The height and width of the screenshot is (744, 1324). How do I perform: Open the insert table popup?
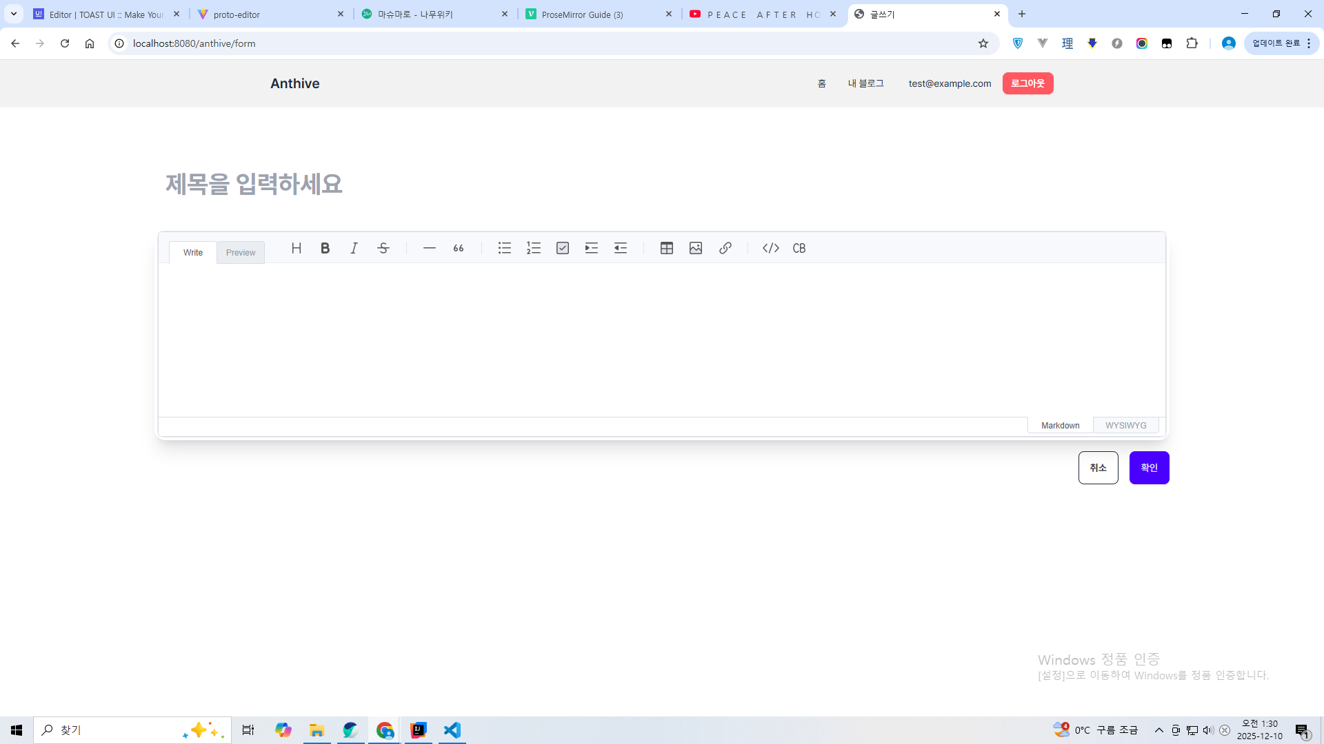[x=667, y=248]
